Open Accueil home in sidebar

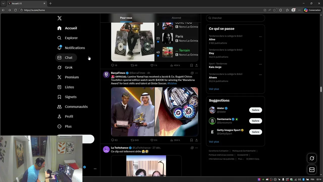click(x=67, y=28)
